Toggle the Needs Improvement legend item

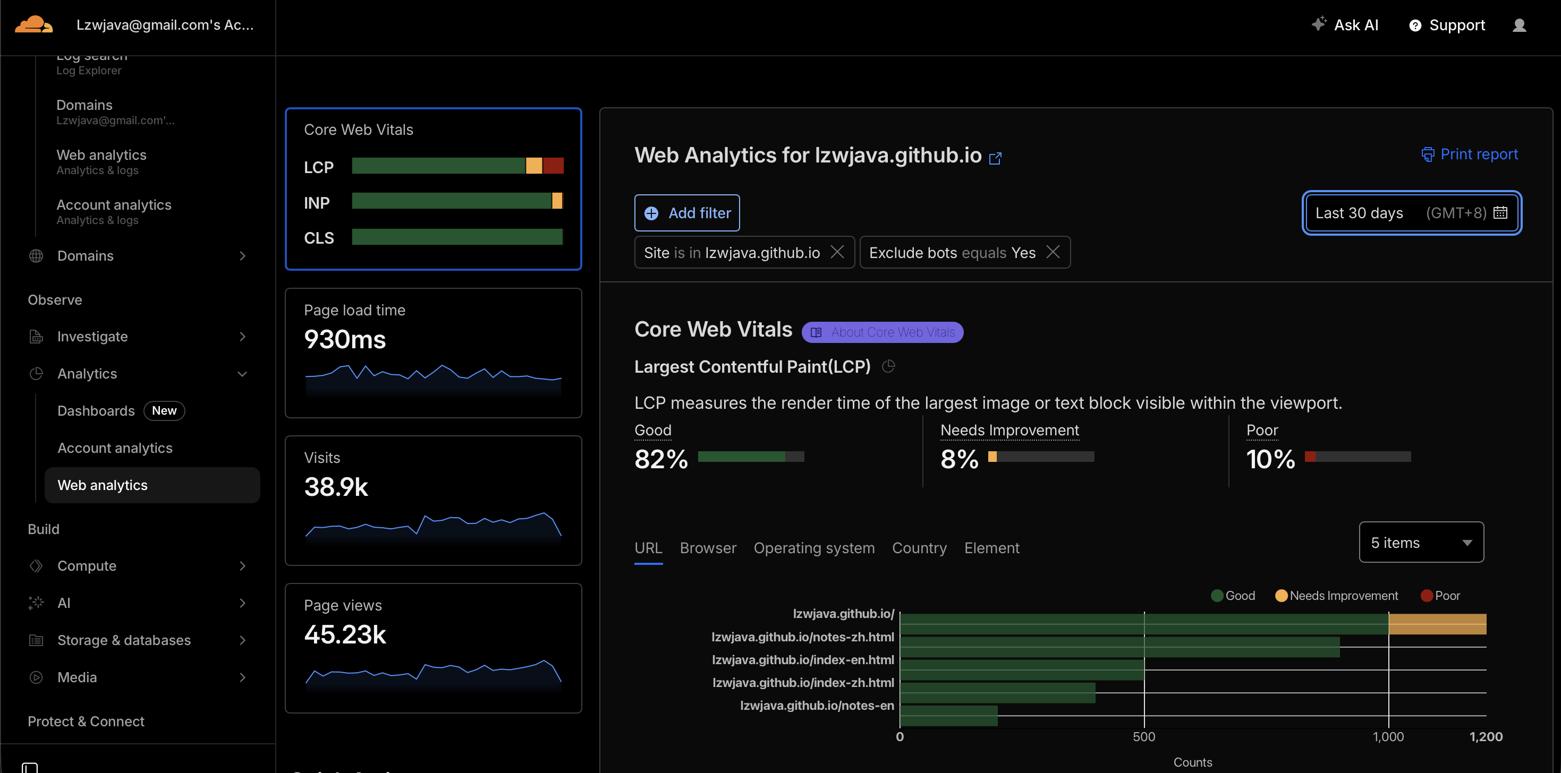[x=1336, y=596]
